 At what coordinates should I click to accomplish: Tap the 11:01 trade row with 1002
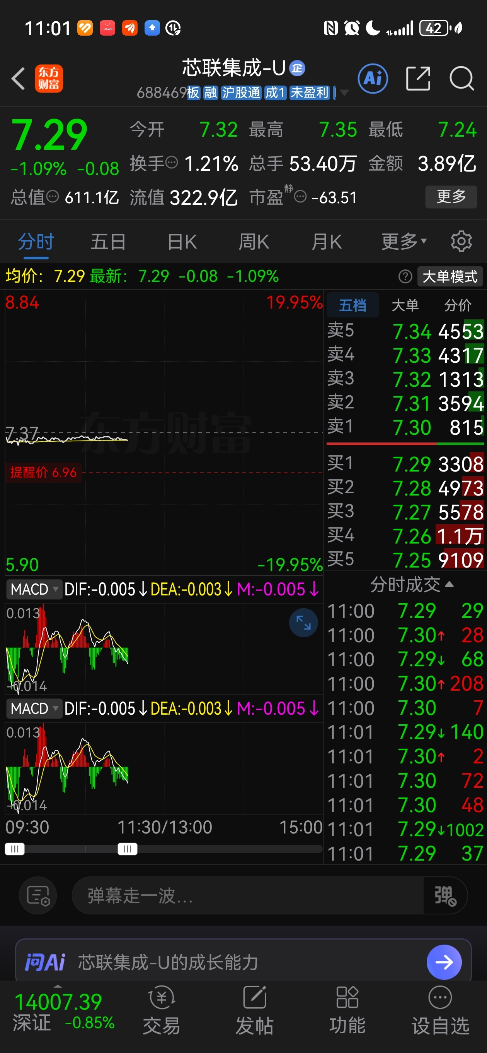pos(405,829)
